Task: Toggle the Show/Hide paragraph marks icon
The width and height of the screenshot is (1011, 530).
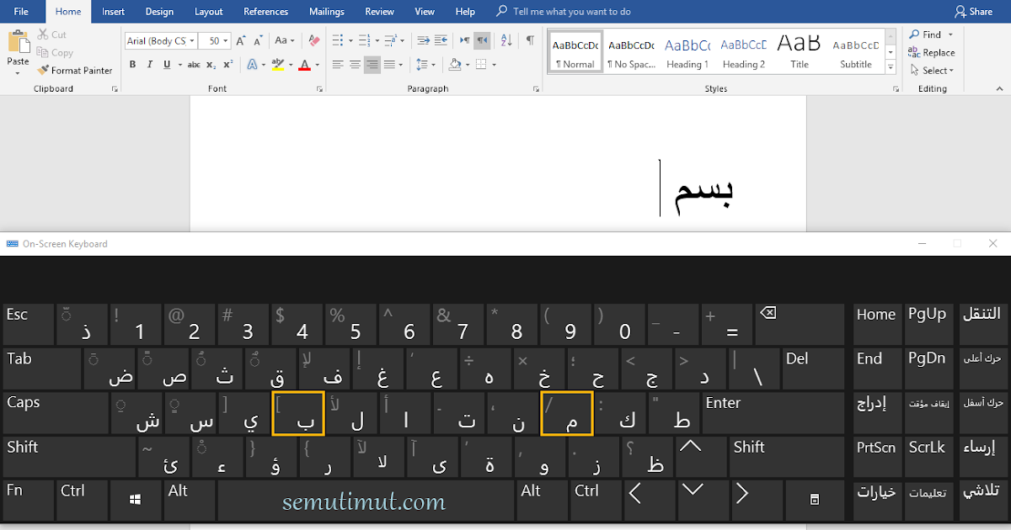Action: point(530,40)
